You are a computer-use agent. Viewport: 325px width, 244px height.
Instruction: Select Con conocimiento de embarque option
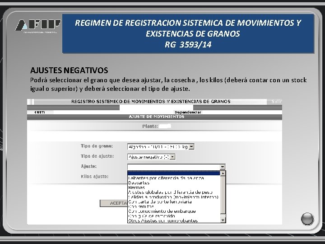click(162, 211)
